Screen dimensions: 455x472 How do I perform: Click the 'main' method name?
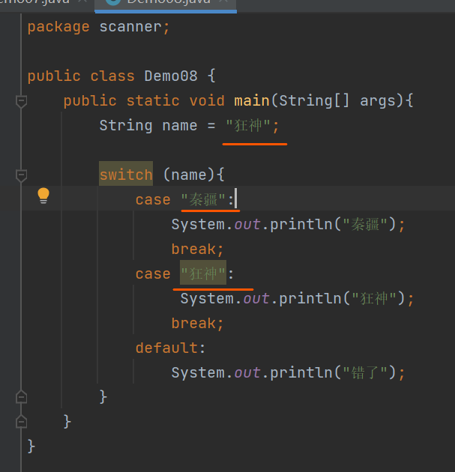point(252,100)
